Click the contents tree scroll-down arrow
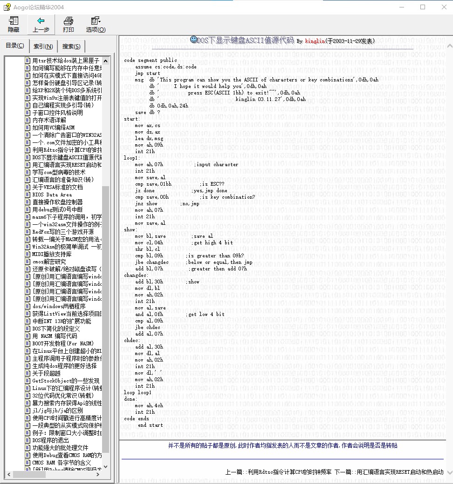The height and width of the screenshot is (484, 453). tap(106, 467)
